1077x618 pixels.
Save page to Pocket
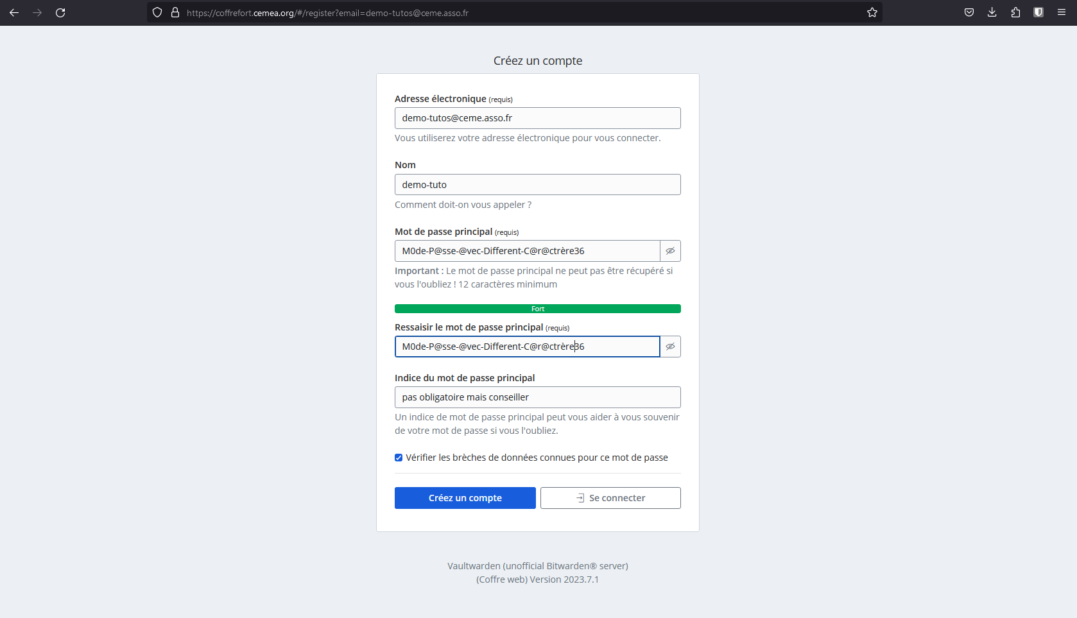click(x=969, y=12)
